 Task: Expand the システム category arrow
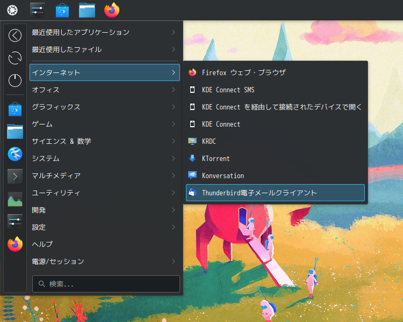click(x=174, y=158)
